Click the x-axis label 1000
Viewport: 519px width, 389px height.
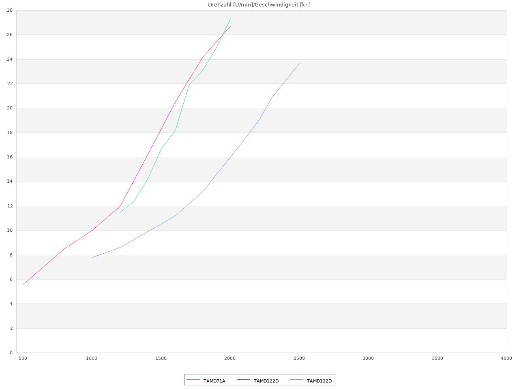[92, 358]
